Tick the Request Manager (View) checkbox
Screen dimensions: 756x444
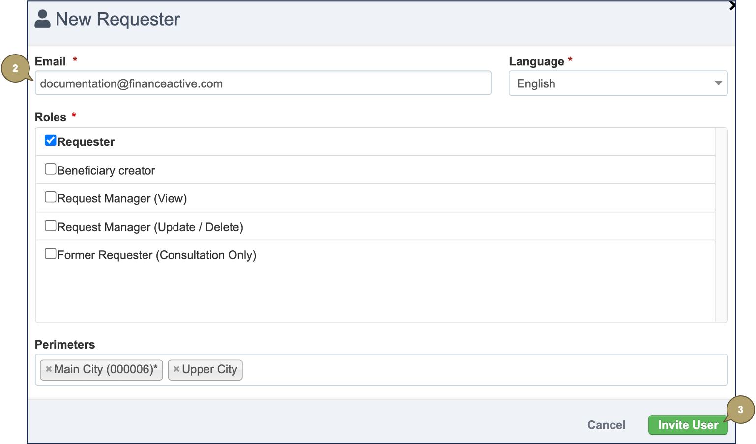(51, 197)
